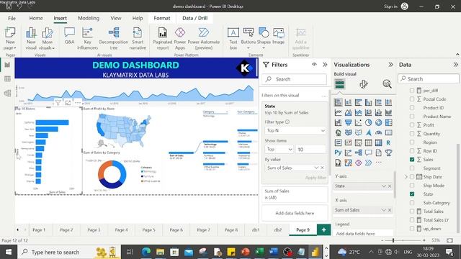
Task: Select the funnel chart visual
Action: pyautogui.click(x=349, y=122)
